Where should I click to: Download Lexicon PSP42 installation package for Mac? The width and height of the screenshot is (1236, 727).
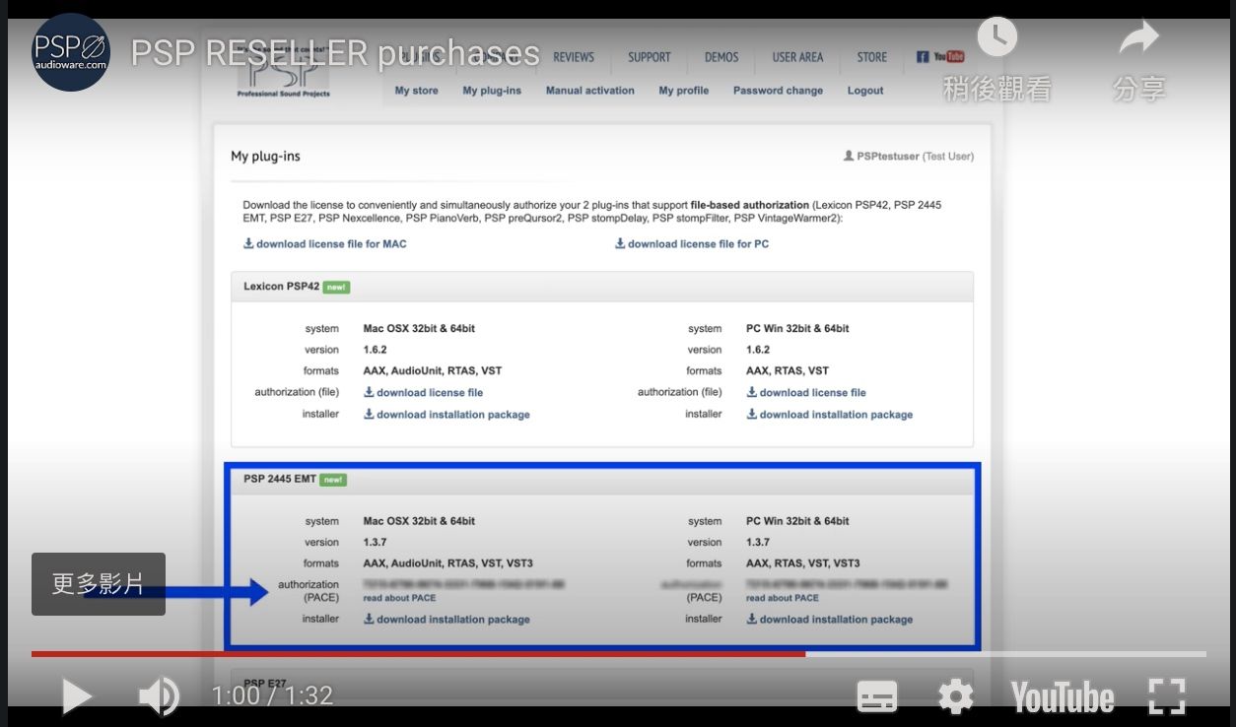[446, 415]
